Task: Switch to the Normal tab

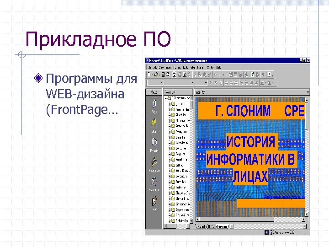Action: (x=202, y=226)
